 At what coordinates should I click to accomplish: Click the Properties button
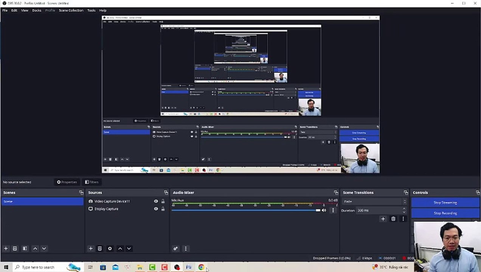click(x=67, y=182)
